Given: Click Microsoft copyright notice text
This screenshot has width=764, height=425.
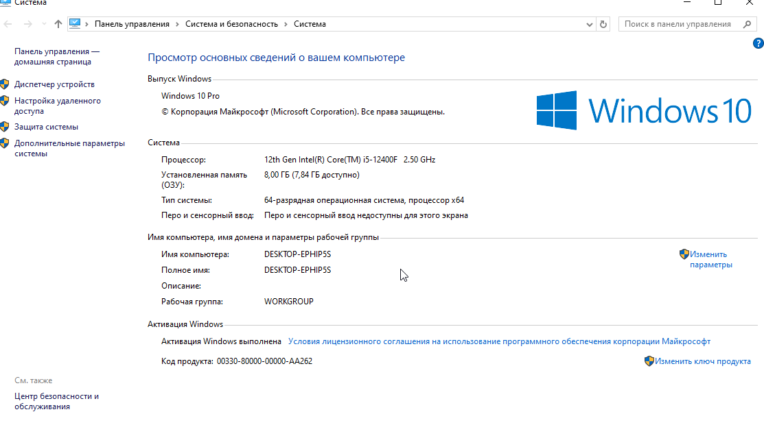Looking at the screenshot, I should coord(303,112).
